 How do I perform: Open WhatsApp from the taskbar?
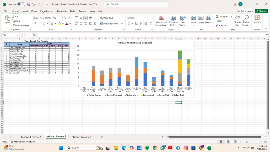point(163,148)
